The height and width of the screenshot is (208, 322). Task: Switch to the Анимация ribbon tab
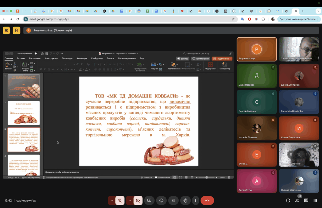tap(82, 58)
